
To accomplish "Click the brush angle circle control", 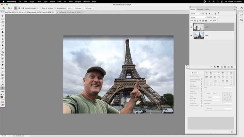I will coord(227,97).
